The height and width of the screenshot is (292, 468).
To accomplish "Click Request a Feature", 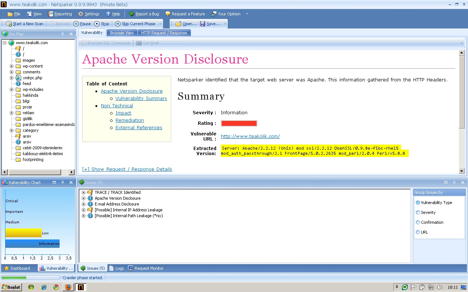I will click(x=185, y=14).
